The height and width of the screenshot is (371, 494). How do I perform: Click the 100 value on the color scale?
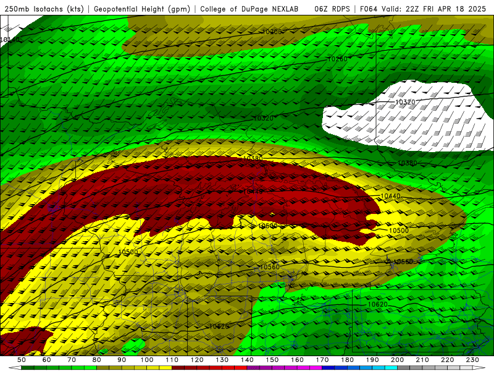tap(147, 360)
